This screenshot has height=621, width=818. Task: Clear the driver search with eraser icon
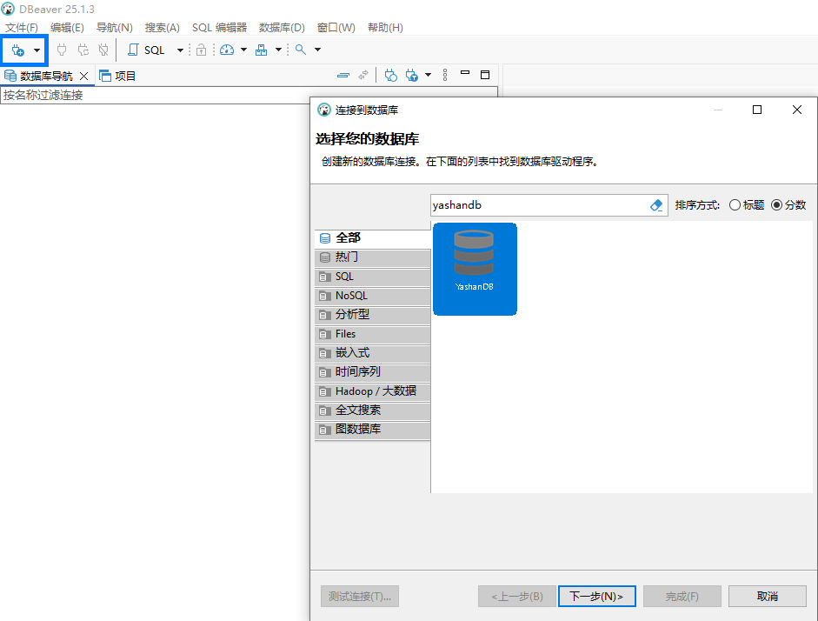[x=656, y=205]
